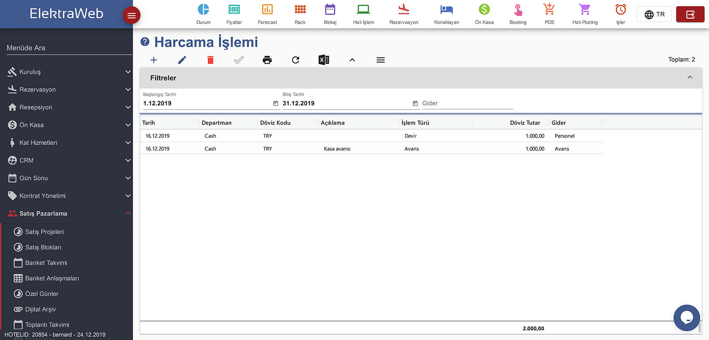709x340 pixels.
Task: Sort by Açıklama column header
Action: pos(333,123)
